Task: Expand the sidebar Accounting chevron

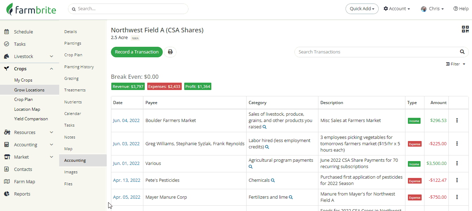Action: tap(51, 145)
